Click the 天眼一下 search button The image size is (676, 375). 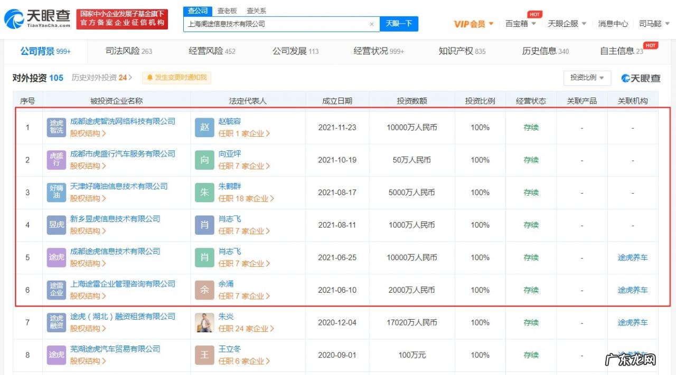pos(399,24)
